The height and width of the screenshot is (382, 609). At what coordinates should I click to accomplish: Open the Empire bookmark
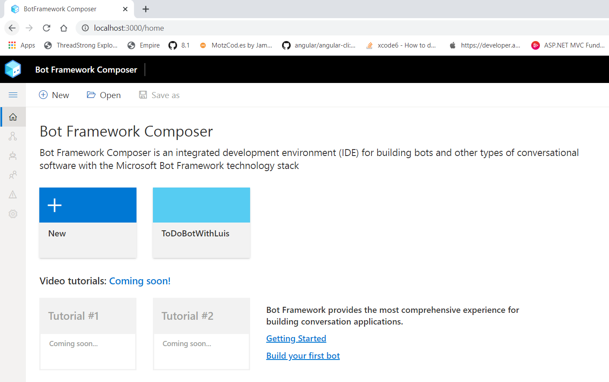click(x=144, y=45)
